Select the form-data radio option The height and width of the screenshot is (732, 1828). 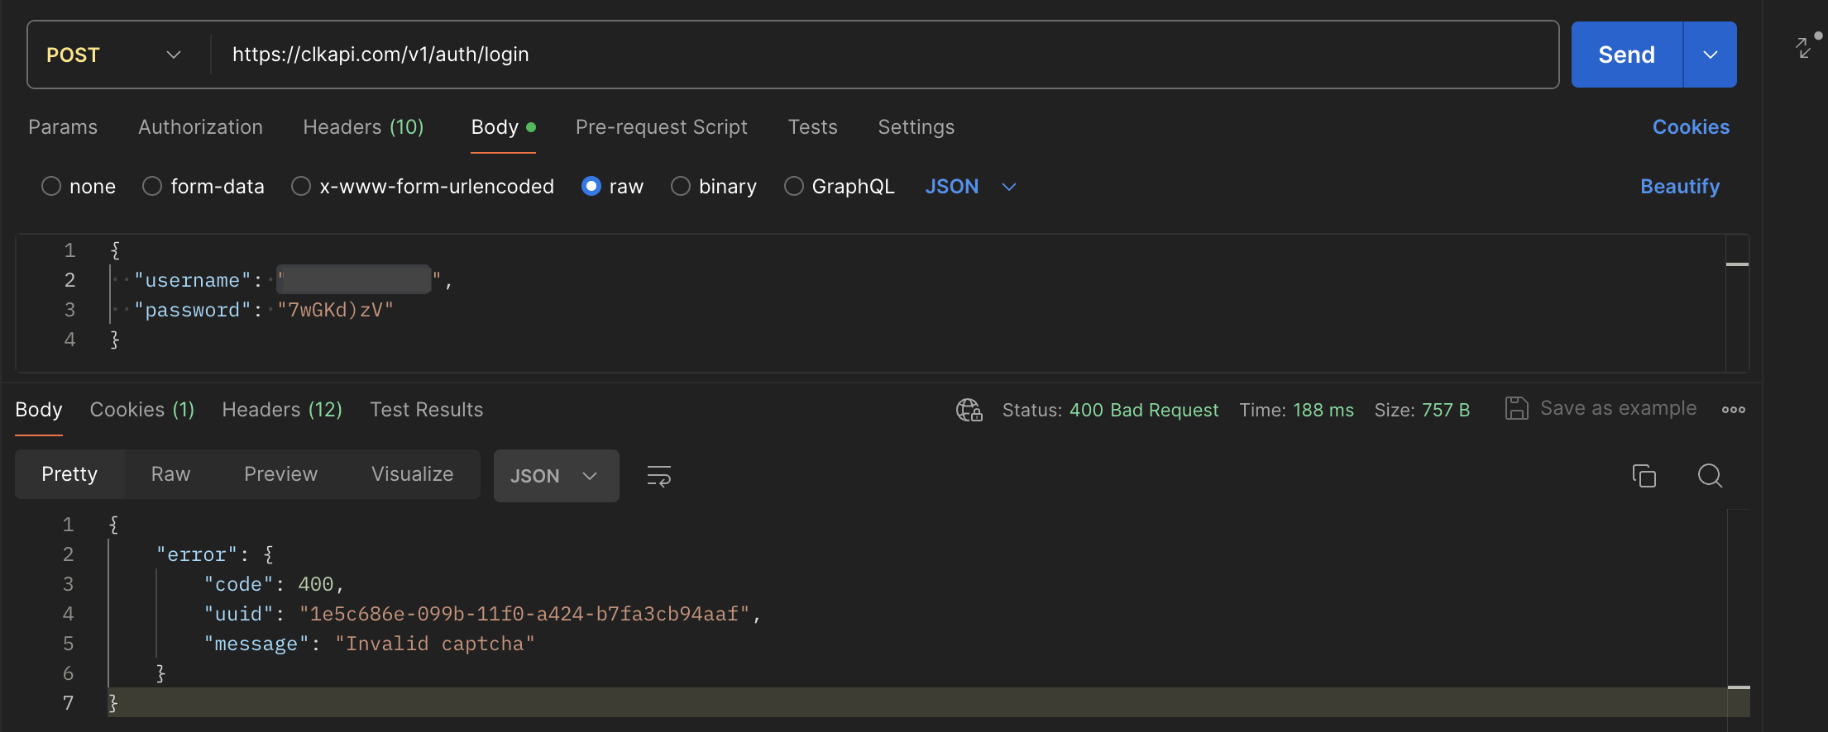pyautogui.click(x=152, y=186)
